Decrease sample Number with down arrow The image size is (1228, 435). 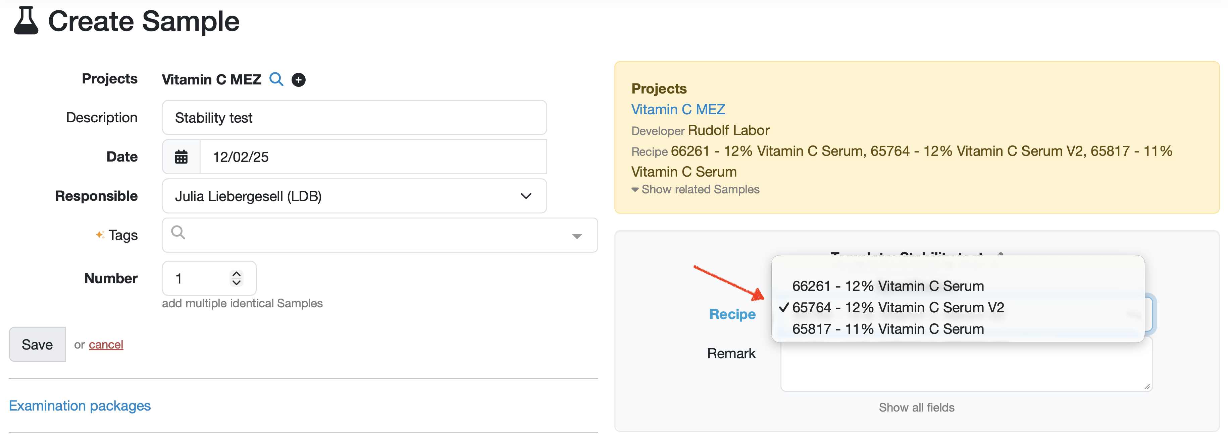pos(237,283)
